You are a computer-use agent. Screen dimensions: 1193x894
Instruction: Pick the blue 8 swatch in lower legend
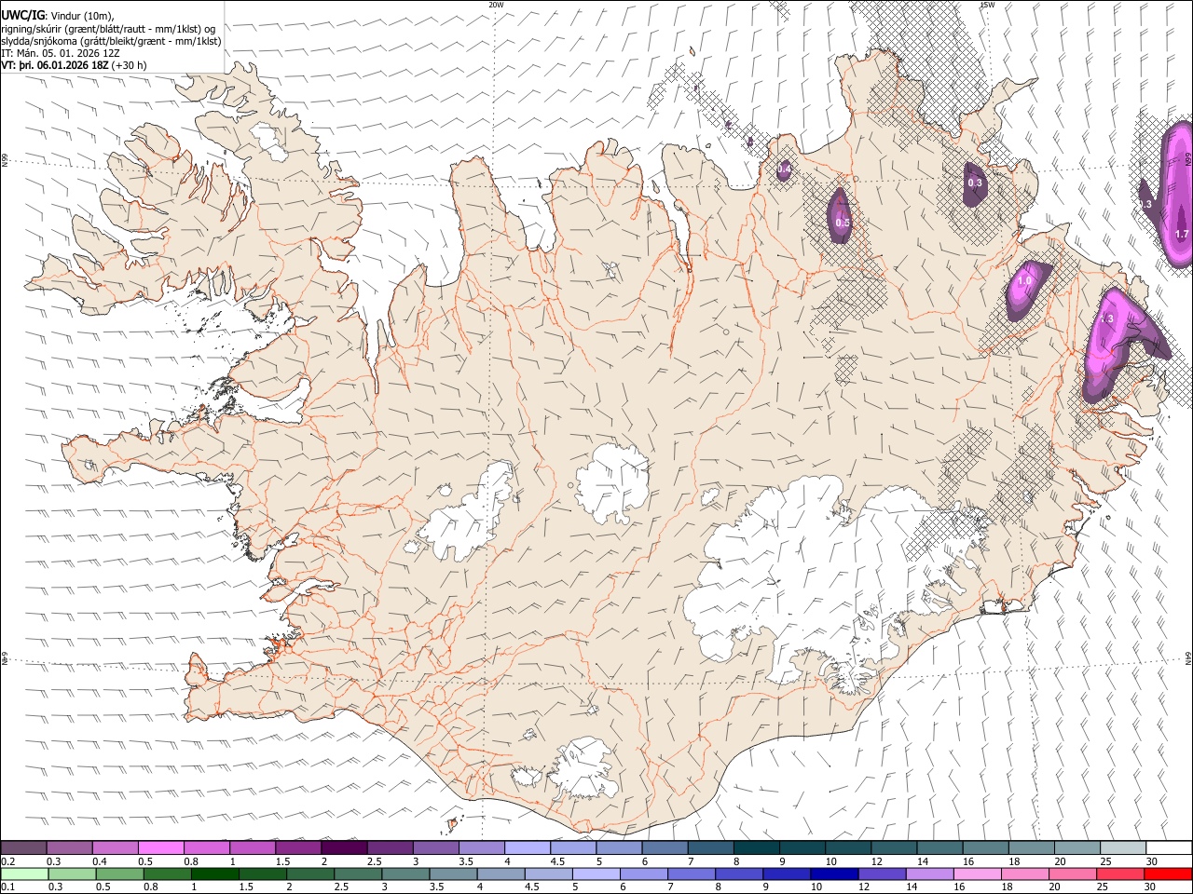click(738, 874)
